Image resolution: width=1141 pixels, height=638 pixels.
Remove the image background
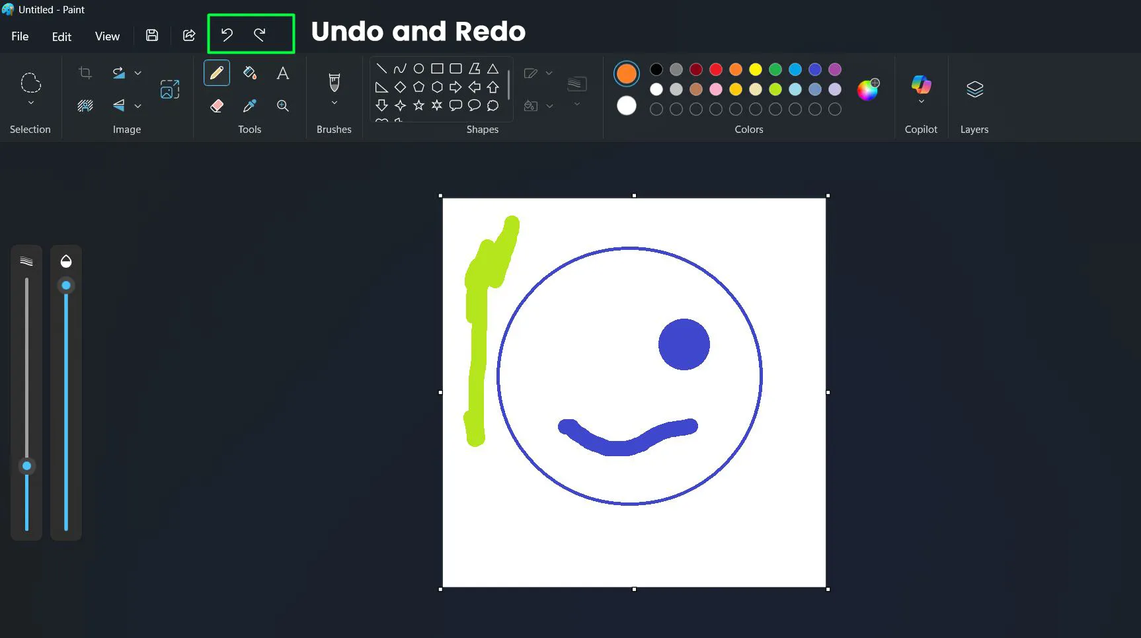(x=85, y=104)
